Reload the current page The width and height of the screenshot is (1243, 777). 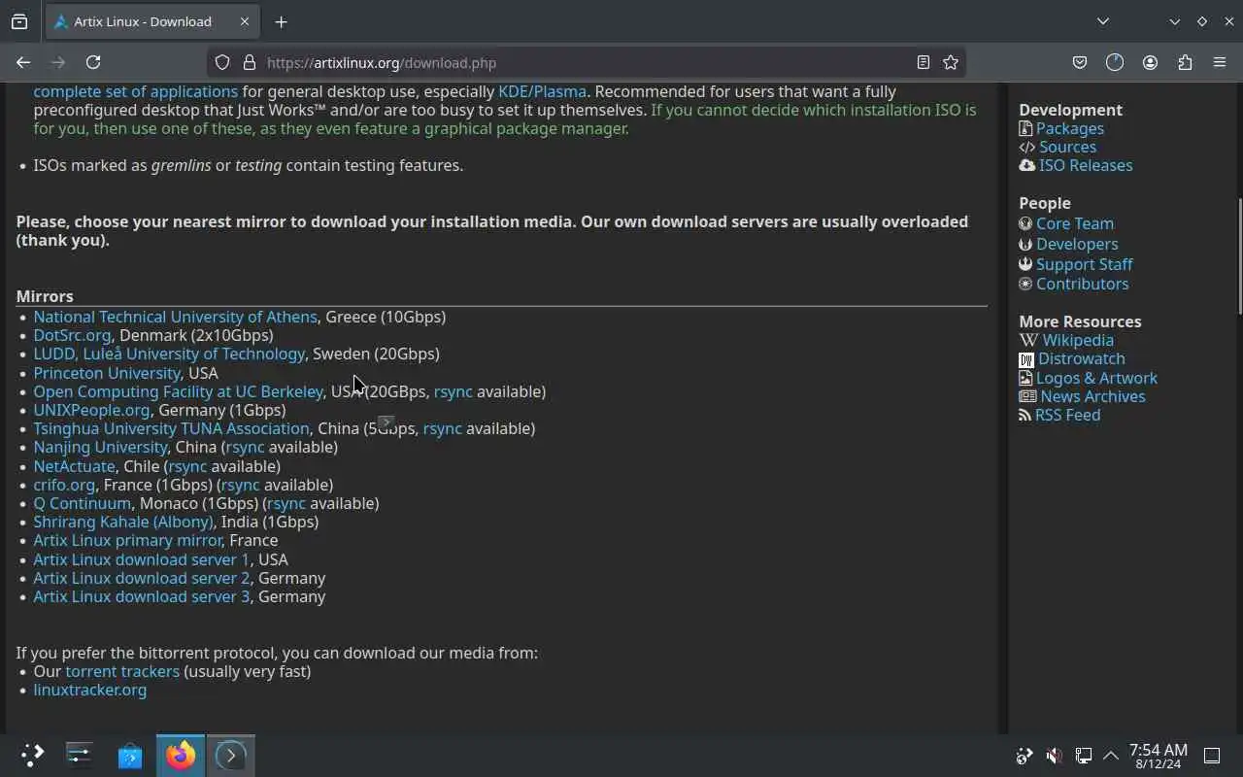(93, 62)
